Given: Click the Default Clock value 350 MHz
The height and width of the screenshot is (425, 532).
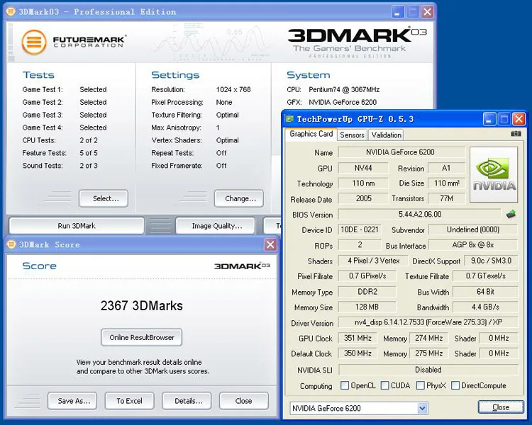Looking at the screenshot, I should (358, 353).
